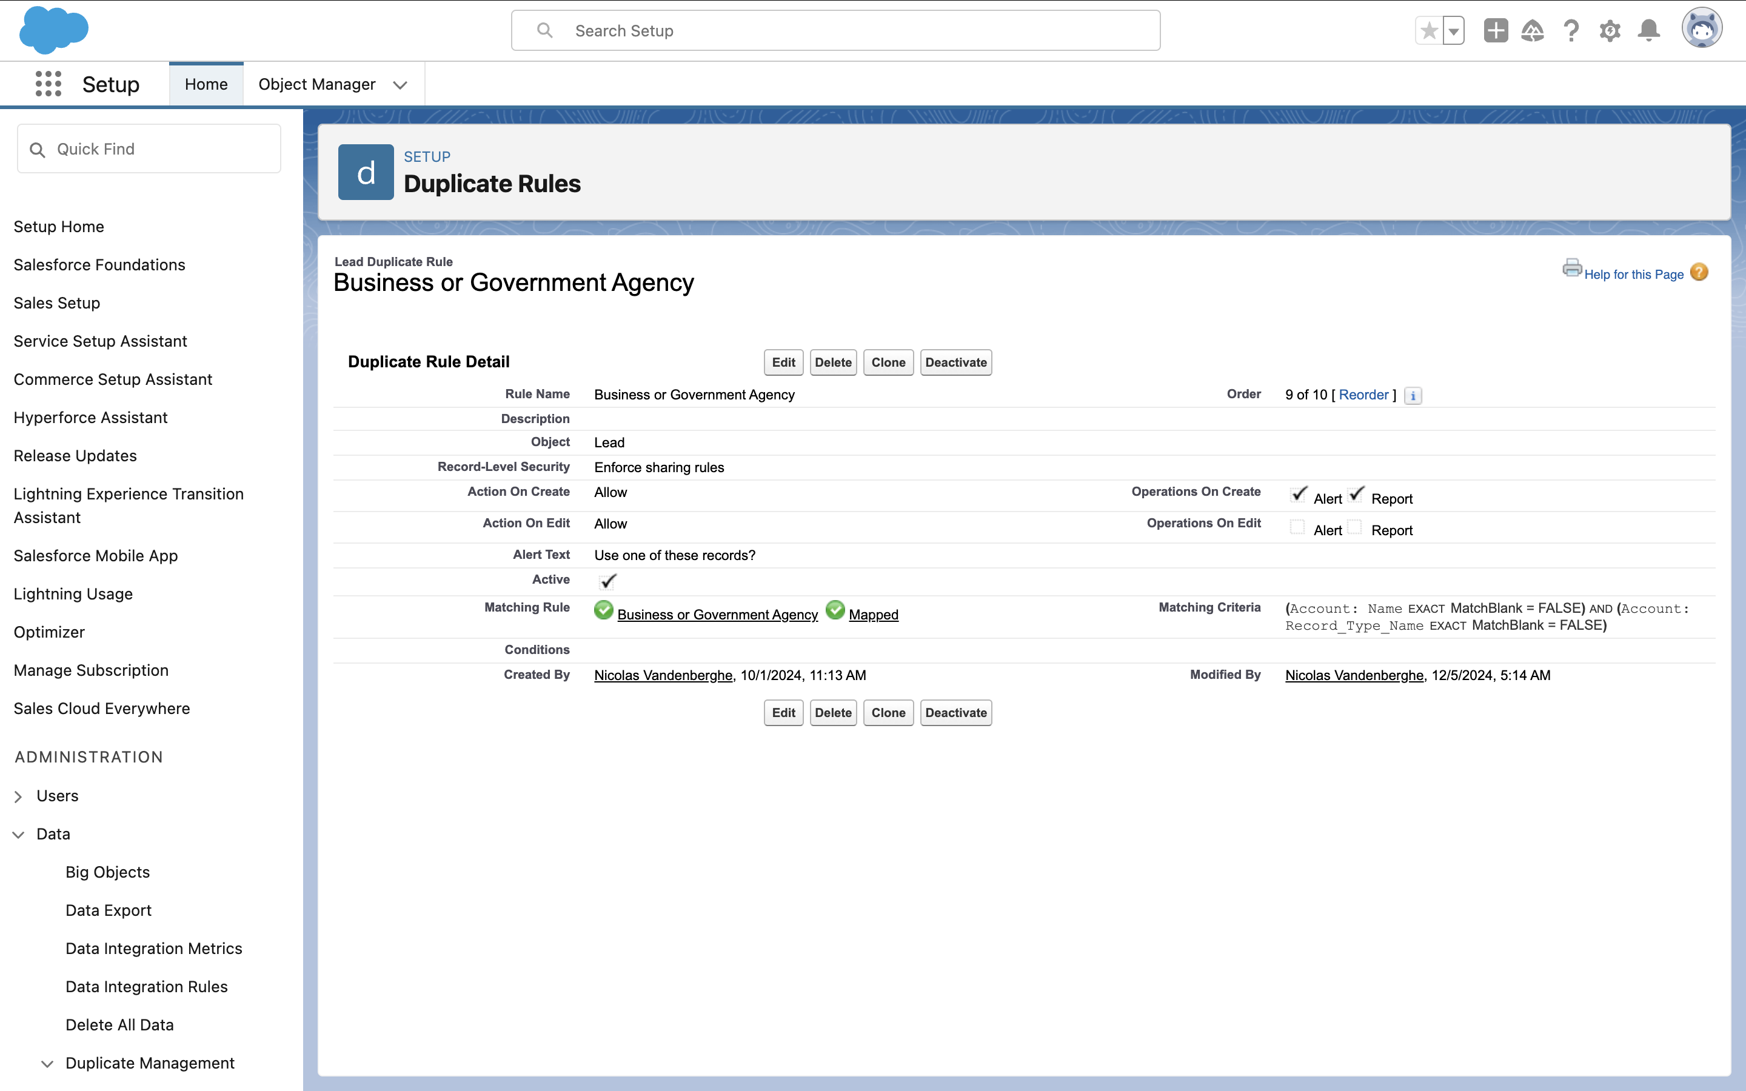Toggle the Operations On Create Alert checkbox
The width and height of the screenshot is (1746, 1091).
pos(1298,495)
